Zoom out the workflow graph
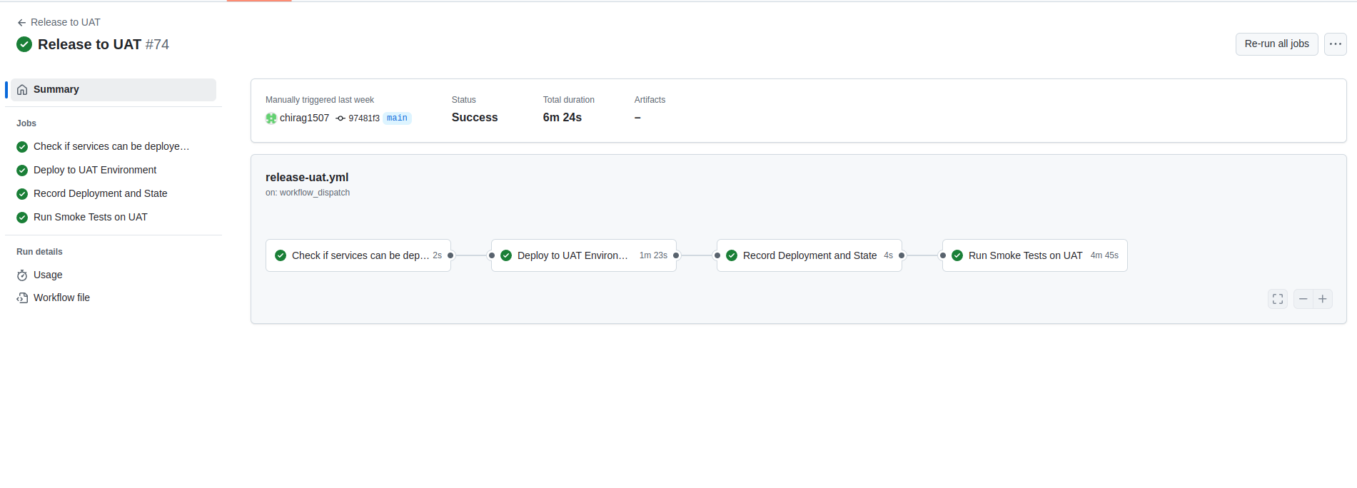The image size is (1357, 488). point(1303,299)
